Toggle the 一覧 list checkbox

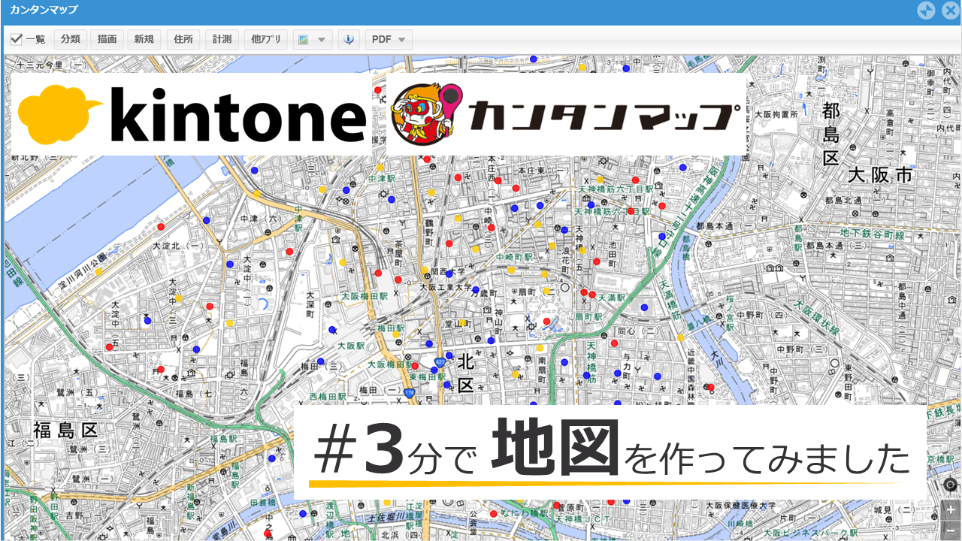(16, 39)
